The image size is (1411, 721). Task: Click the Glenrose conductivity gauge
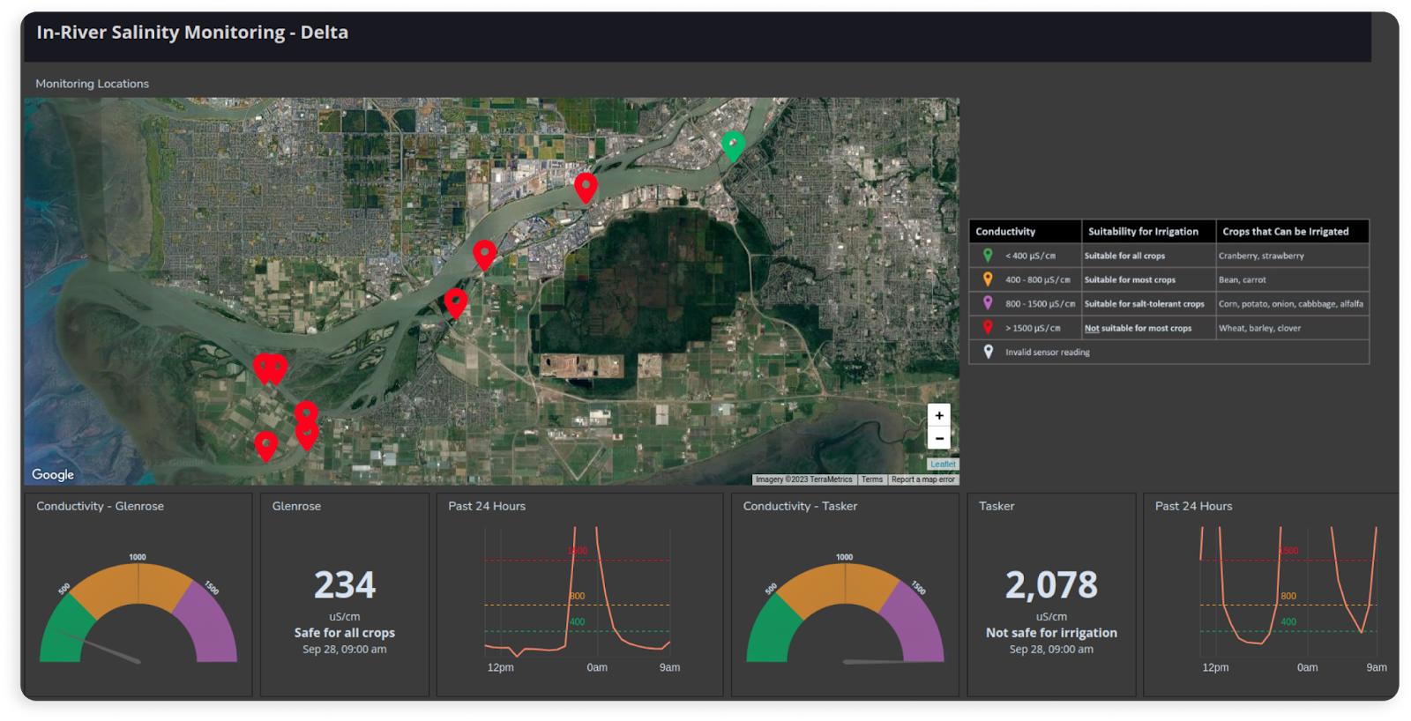click(x=138, y=613)
